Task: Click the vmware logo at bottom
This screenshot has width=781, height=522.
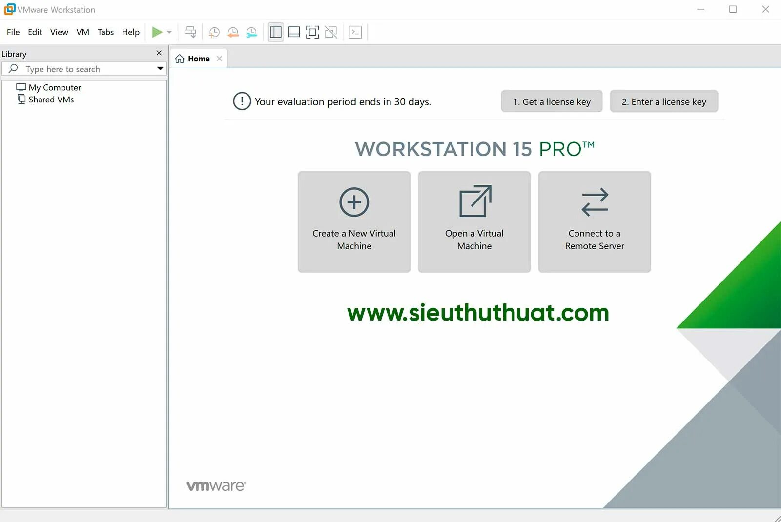Action: point(216,486)
